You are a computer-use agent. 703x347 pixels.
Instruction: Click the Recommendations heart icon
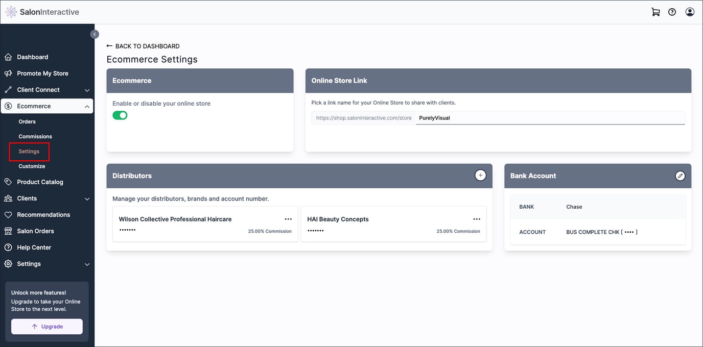point(7,214)
